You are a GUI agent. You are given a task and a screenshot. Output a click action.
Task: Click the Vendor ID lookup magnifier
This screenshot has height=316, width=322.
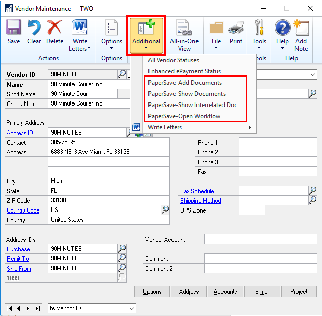point(122,74)
